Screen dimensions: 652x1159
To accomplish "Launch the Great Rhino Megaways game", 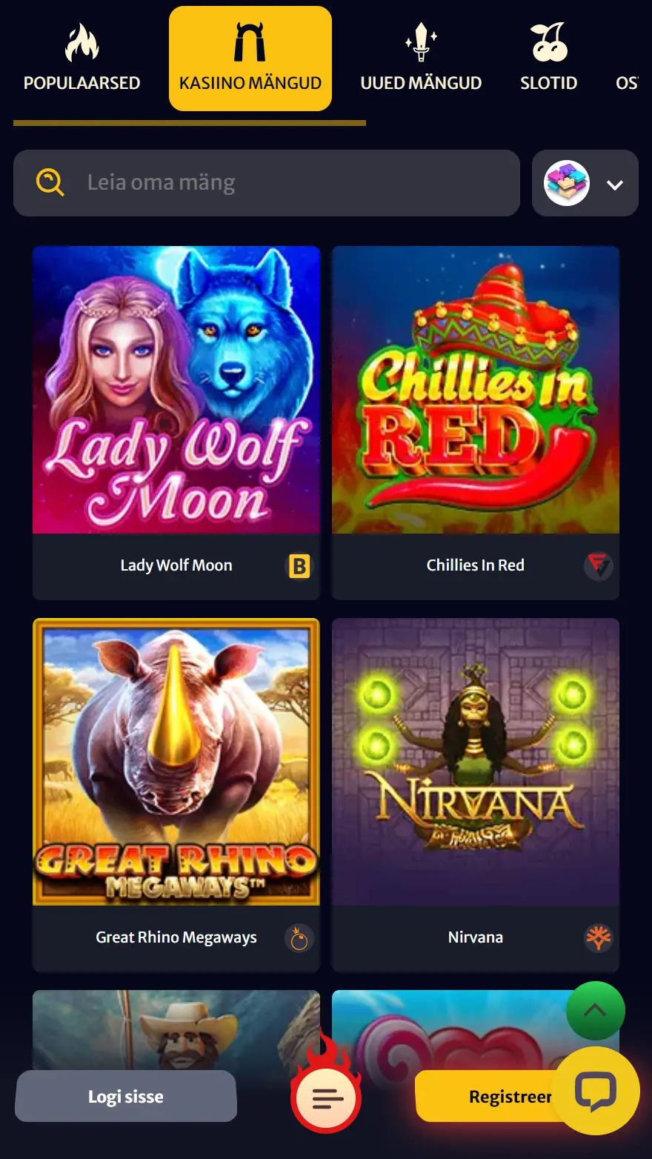I will pyautogui.click(x=176, y=762).
